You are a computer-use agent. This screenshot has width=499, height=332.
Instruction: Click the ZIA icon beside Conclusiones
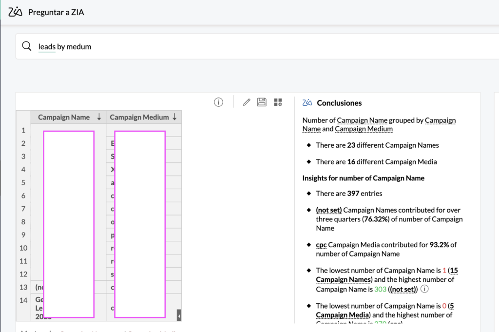coord(307,102)
